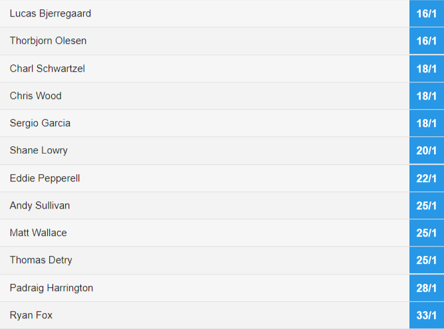The image size is (444, 329).
Task: Click the 28/1 odds for Padraig Harrington
Action: tap(427, 288)
